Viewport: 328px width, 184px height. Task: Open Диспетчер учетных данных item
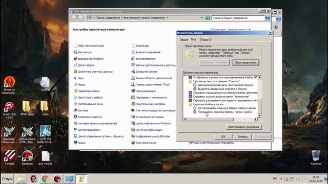pos(93,72)
